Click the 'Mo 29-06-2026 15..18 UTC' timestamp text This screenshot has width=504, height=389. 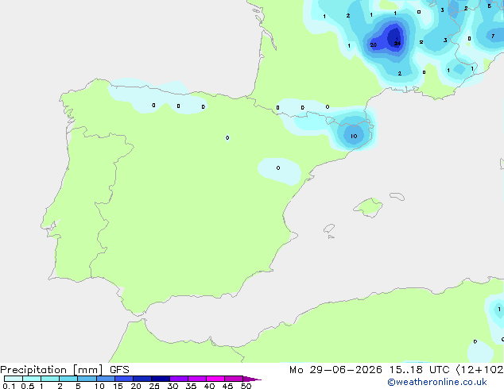tap(370, 370)
